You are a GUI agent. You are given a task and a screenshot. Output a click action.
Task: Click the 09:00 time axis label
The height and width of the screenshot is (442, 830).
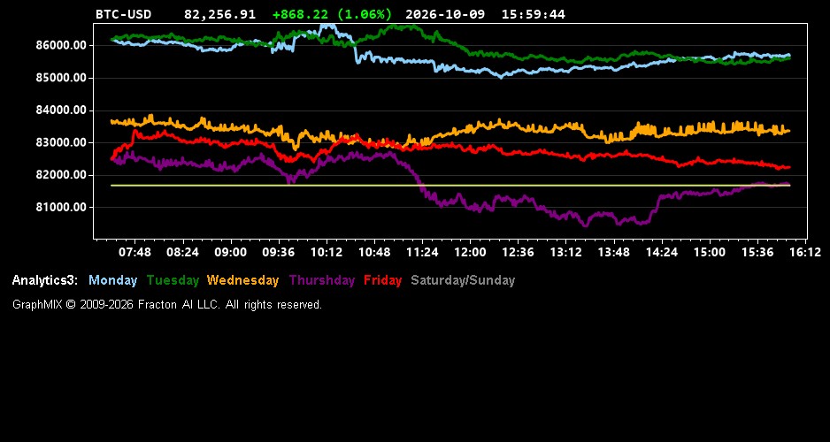pos(230,252)
